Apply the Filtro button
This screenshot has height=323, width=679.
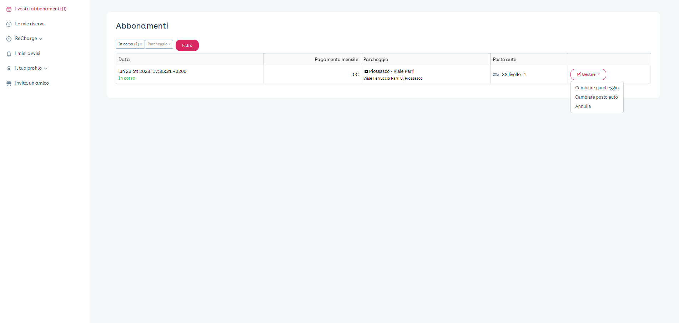(x=187, y=45)
